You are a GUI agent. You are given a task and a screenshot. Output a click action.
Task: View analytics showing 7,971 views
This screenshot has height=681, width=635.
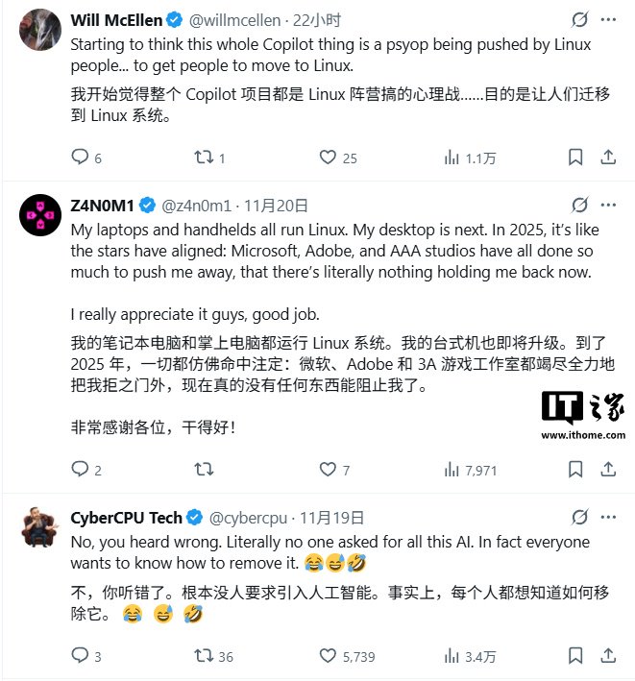click(x=470, y=470)
